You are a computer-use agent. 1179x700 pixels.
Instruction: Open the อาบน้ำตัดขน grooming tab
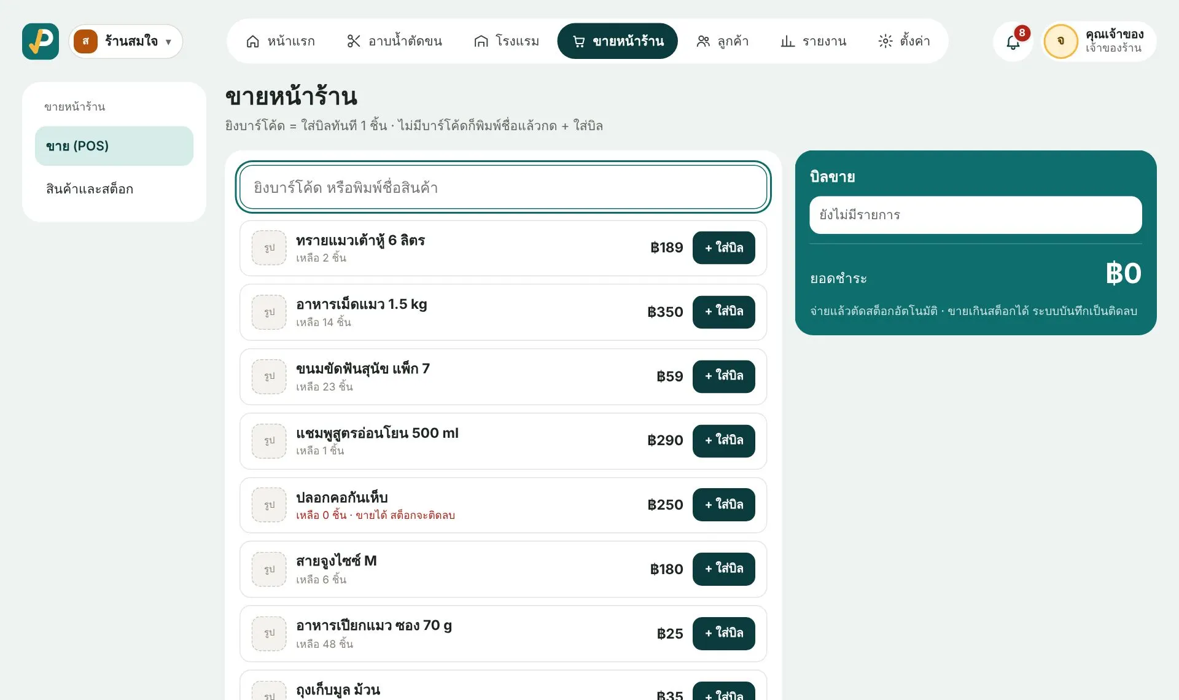394,41
